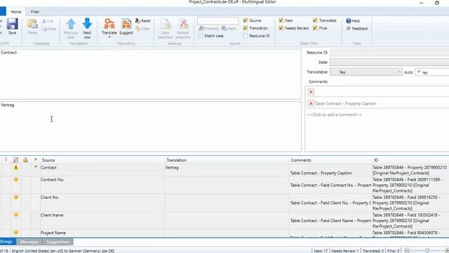449x253 pixels.
Task: Toggle the Source search checkbox
Action: 246,20
